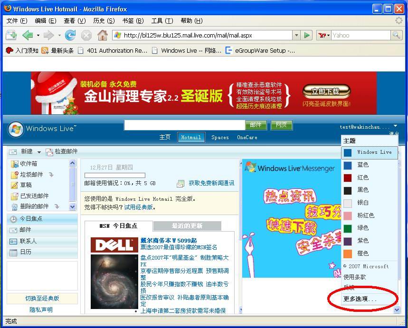Click the green Go arrow button

(307, 35)
